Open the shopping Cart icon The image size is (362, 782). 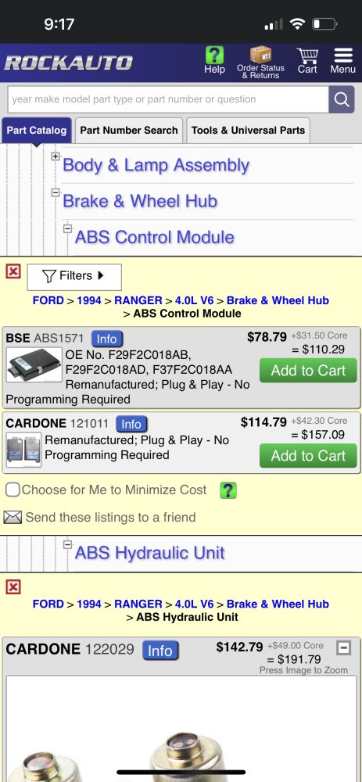pos(307,56)
